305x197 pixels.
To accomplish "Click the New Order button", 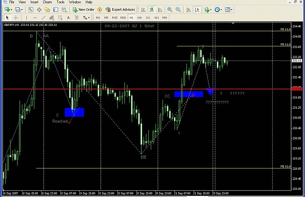I will click(83, 10).
